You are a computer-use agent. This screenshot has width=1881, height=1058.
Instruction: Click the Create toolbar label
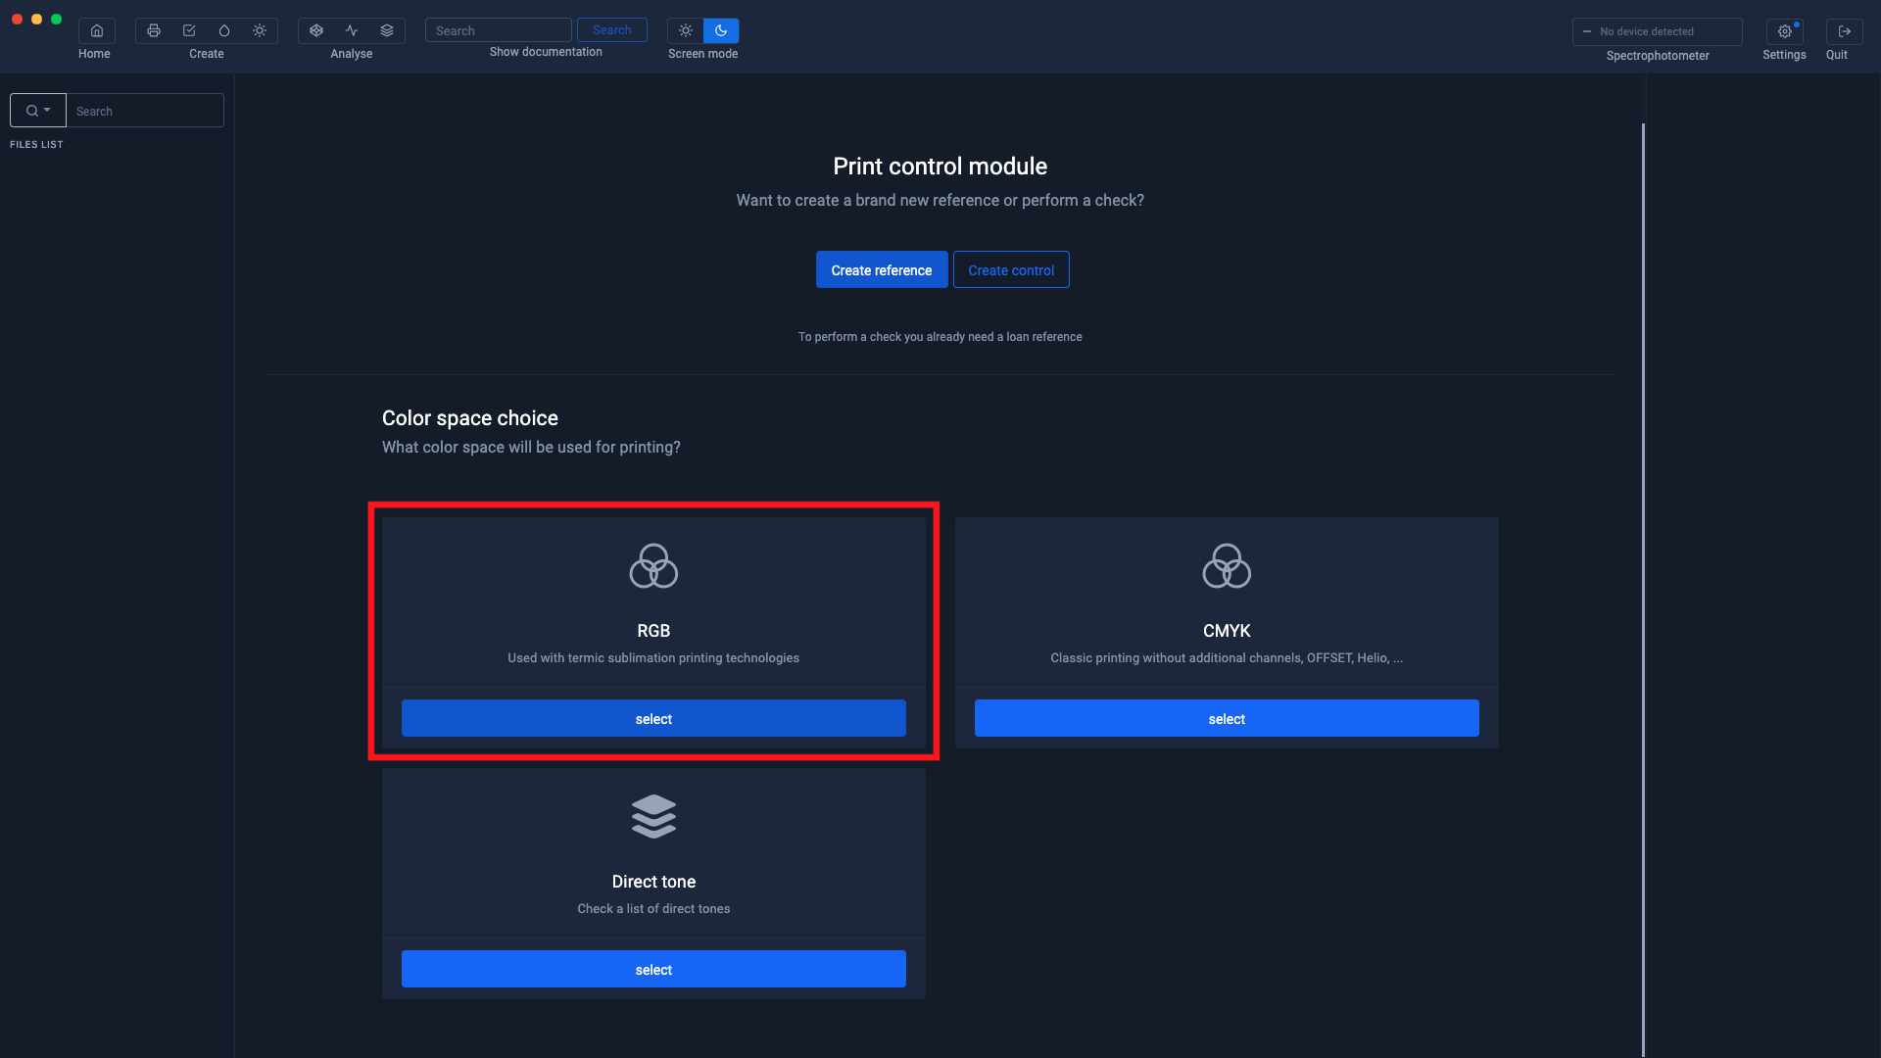[207, 54]
